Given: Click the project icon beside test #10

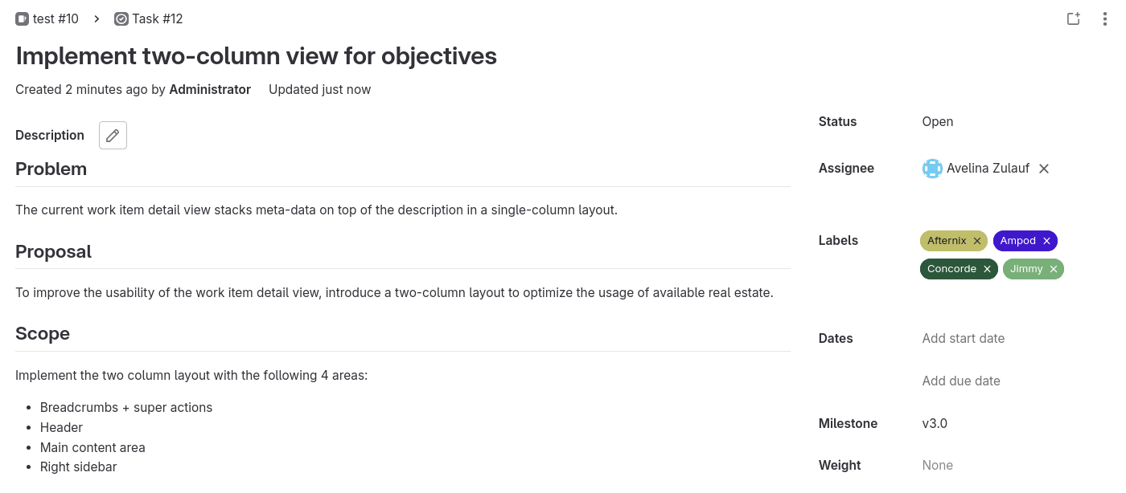Looking at the screenshot, I should click(22, 18).
